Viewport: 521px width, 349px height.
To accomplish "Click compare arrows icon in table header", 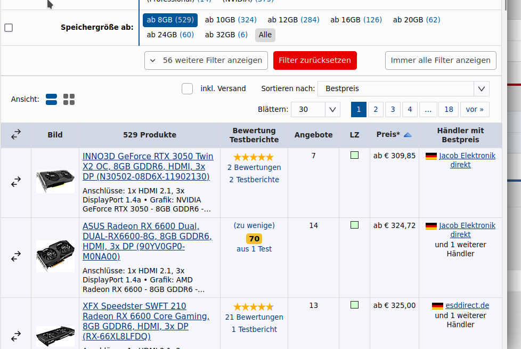I will tap(16, 135).
